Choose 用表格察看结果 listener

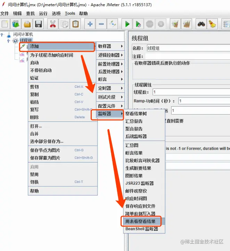[144, 221]
